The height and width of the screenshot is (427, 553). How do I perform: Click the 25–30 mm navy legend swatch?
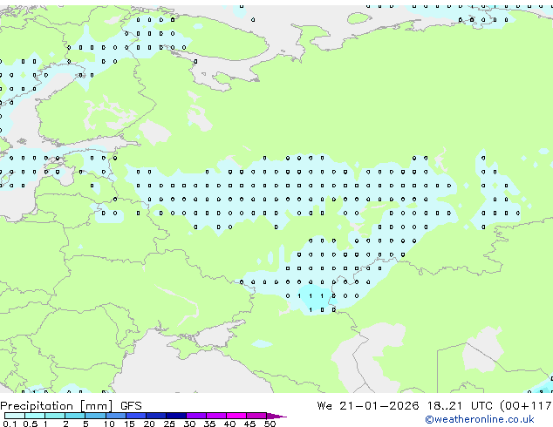click(175, 416)
